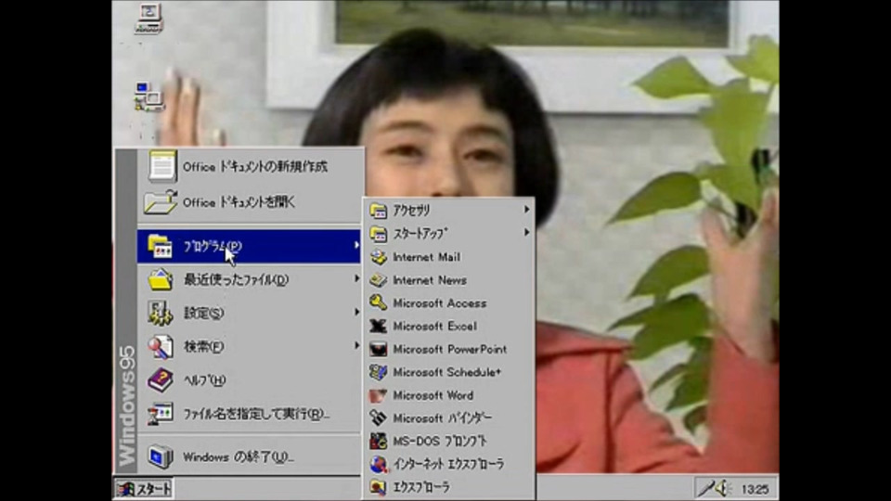Click the open Office document folder icon

tap(161, 202)
